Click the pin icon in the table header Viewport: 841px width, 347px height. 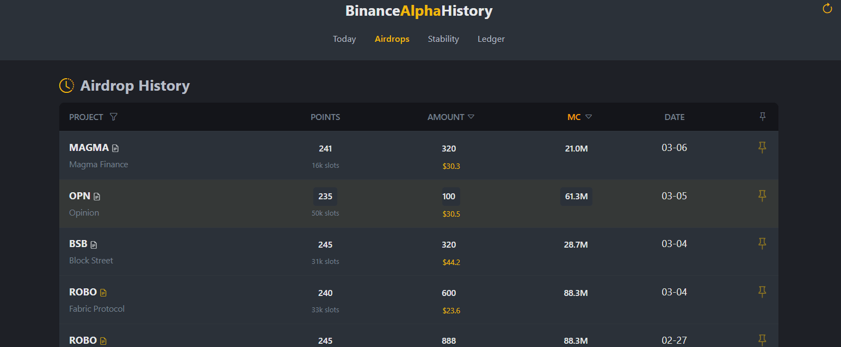762,117
